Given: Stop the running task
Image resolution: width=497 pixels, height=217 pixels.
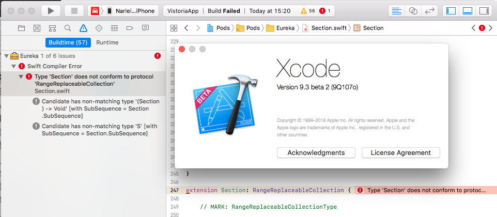Looking at the screenshot, I should [74, 11].
